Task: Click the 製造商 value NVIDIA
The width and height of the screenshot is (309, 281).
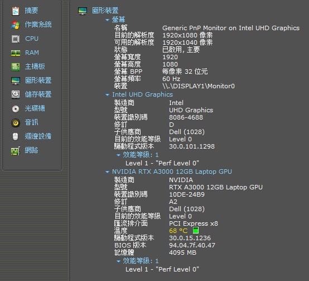Action: click(x=181, y=180)
